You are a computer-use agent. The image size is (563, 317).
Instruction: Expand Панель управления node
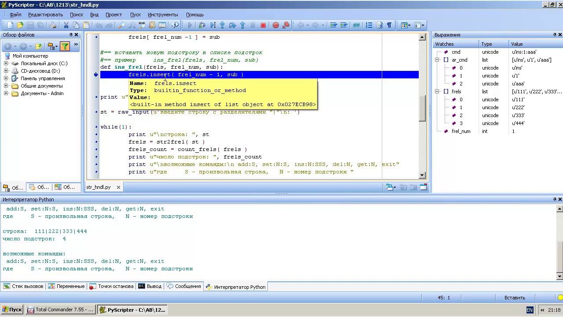point(6,78)
